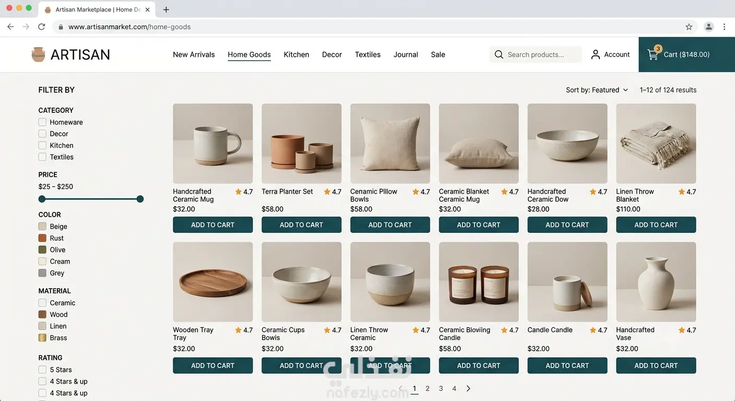735x401 pixels.
Task: Expand the Sort by: Featured dropdown
Action: click(x=597, y=90)
